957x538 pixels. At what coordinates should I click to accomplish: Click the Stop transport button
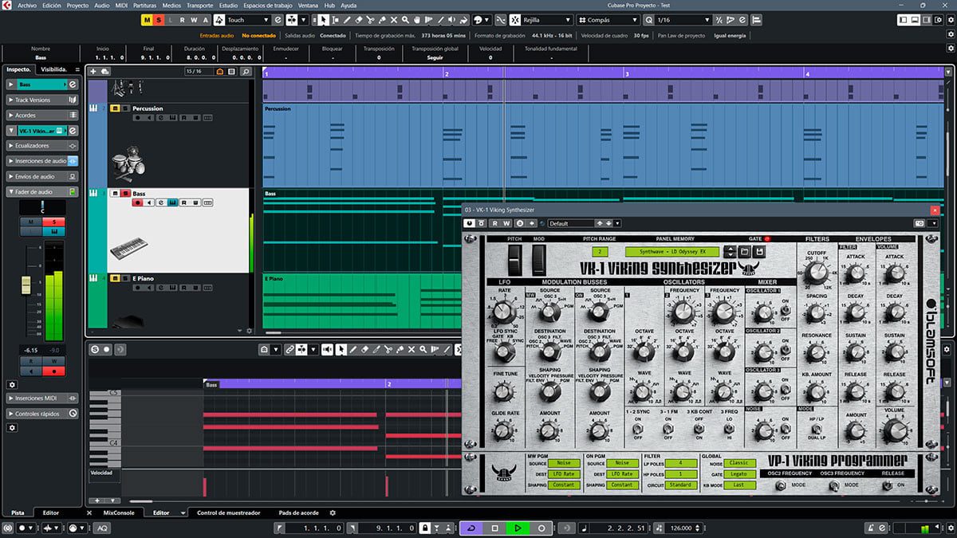[x=494, y=528]
